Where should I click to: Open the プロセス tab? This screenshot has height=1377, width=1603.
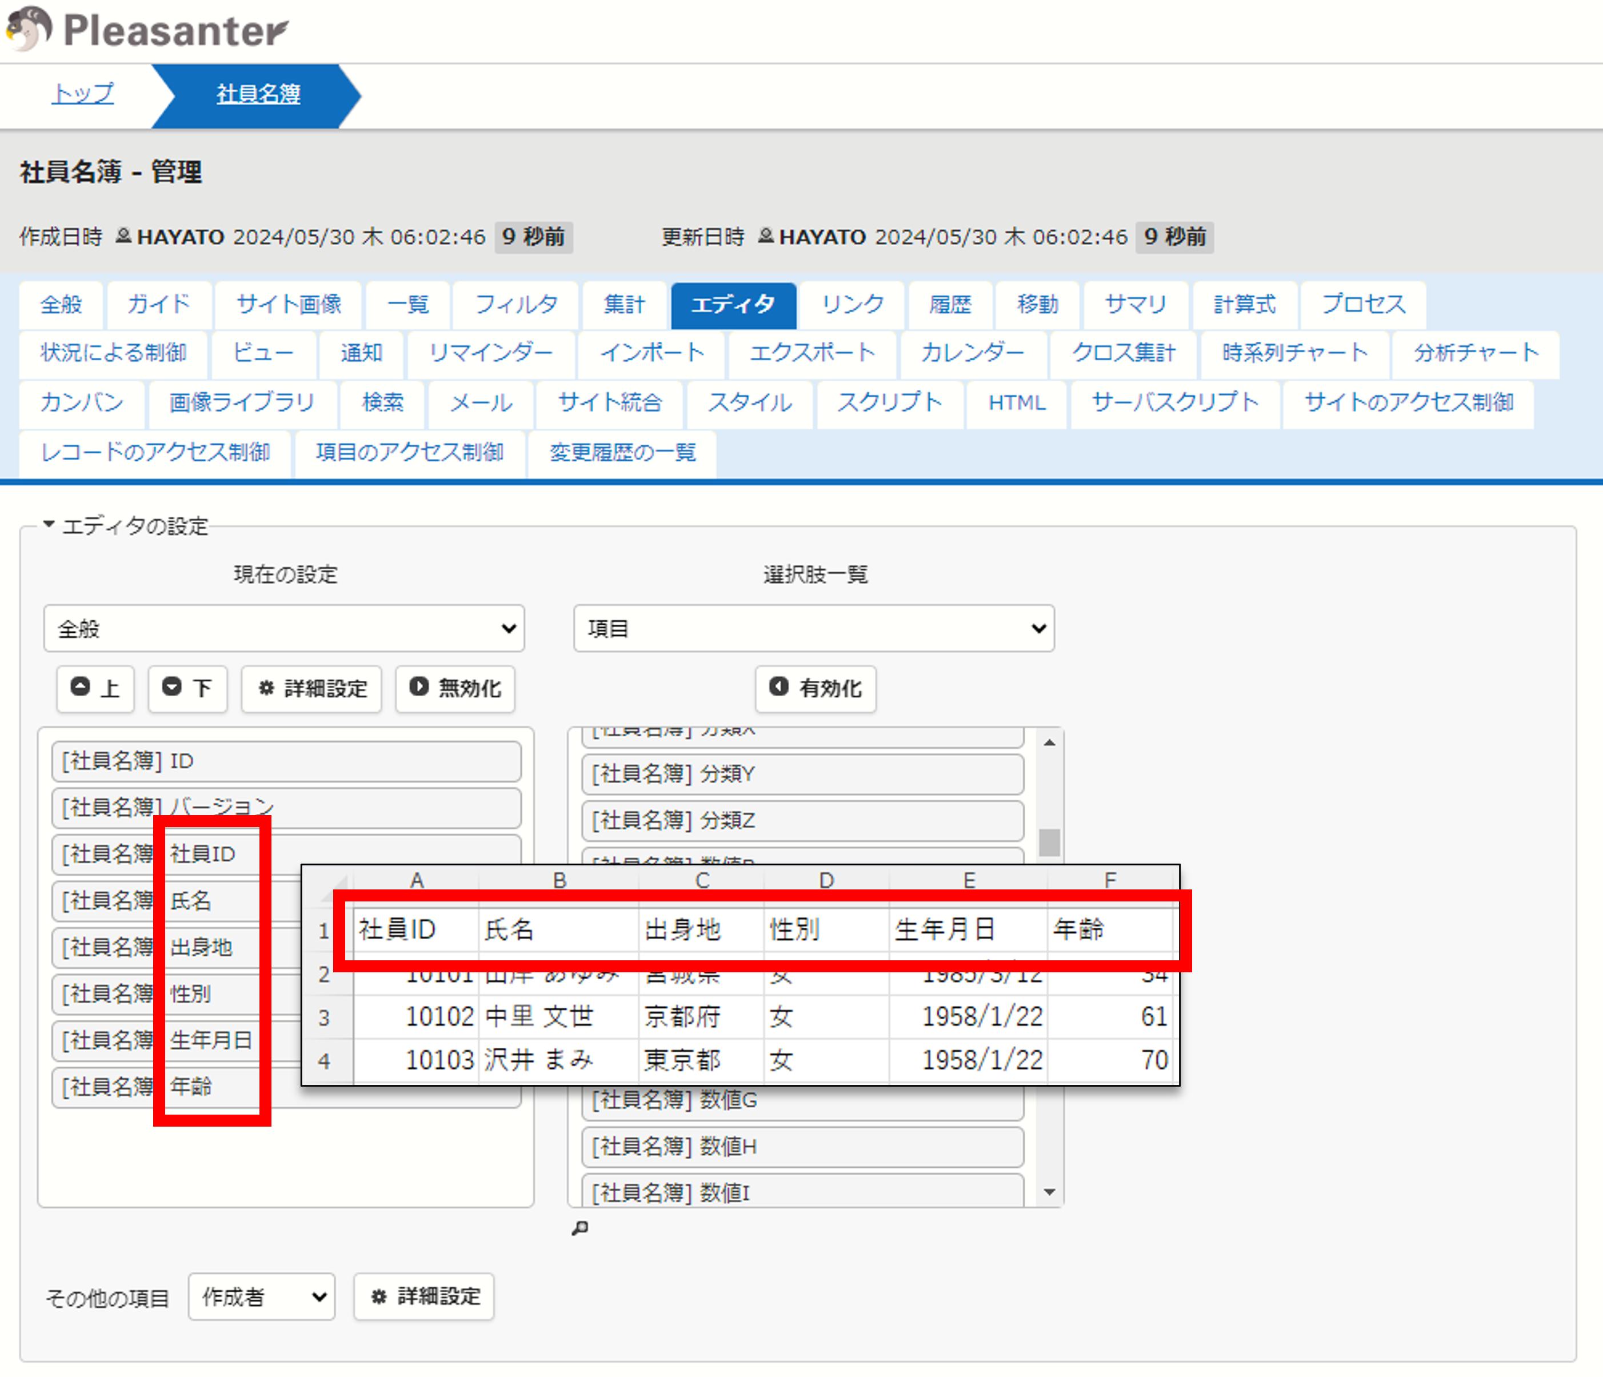click(1363, 305)
